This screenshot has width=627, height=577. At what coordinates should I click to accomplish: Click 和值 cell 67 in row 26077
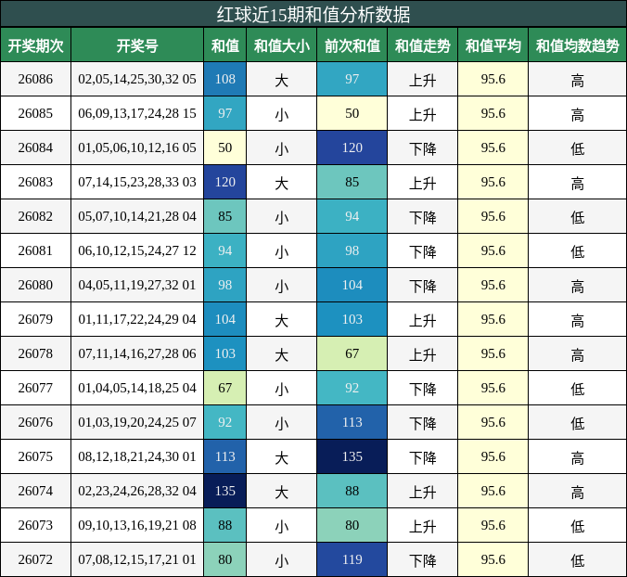[x=225, y=388]
